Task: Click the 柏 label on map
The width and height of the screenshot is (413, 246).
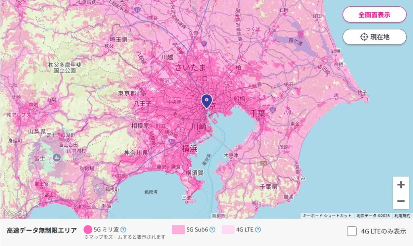Action: [238, 67]
